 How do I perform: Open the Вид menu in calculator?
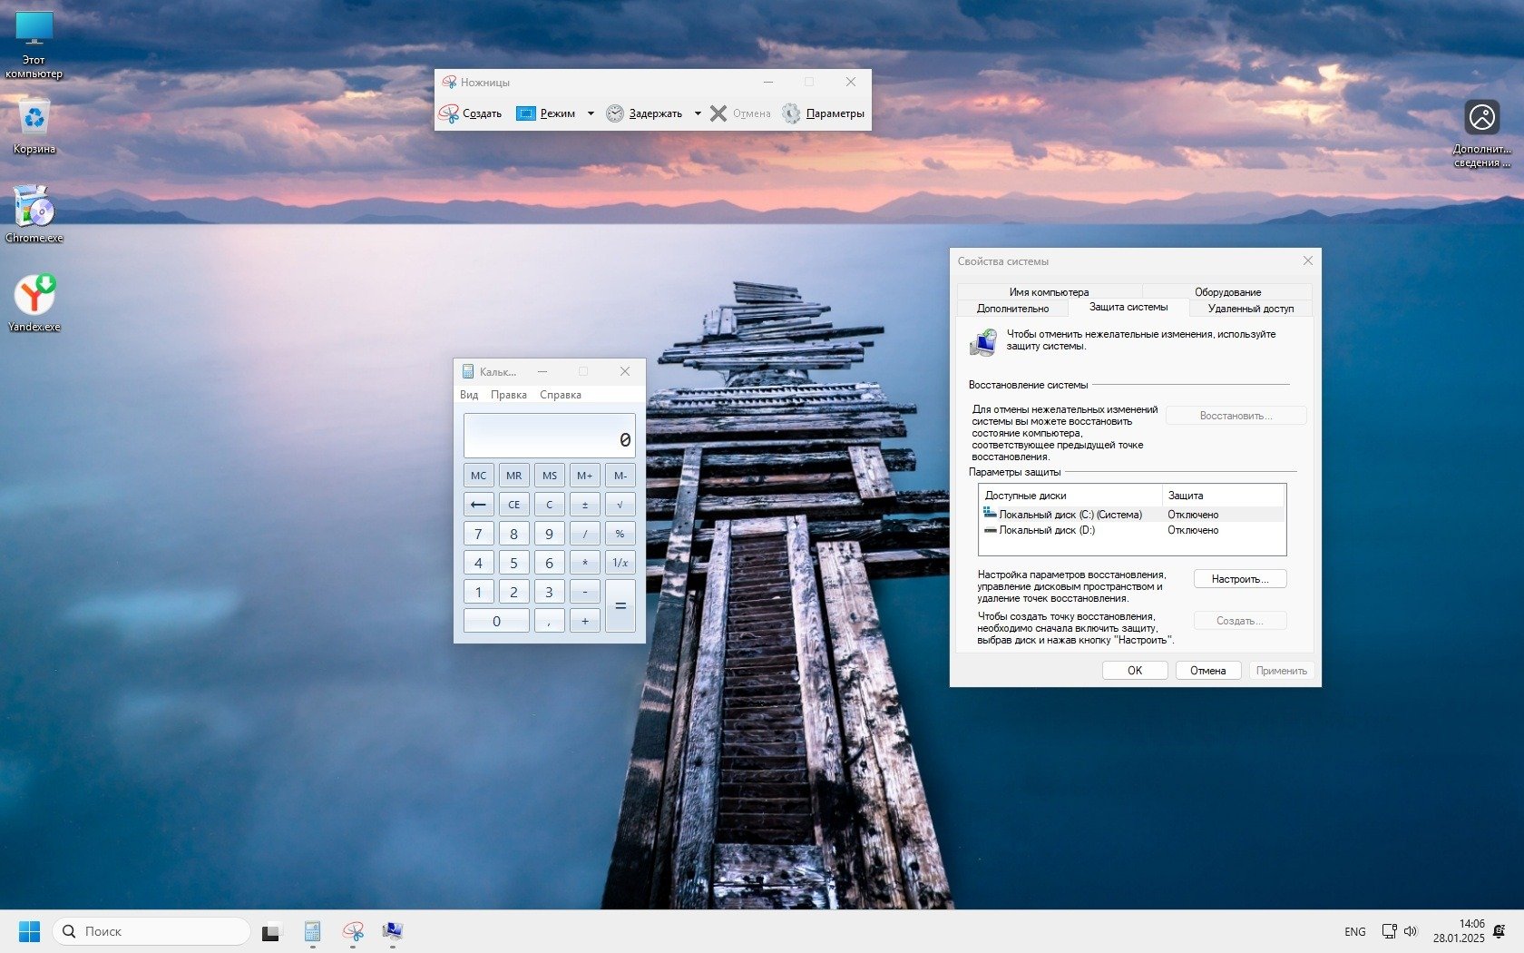coord(469,395)
